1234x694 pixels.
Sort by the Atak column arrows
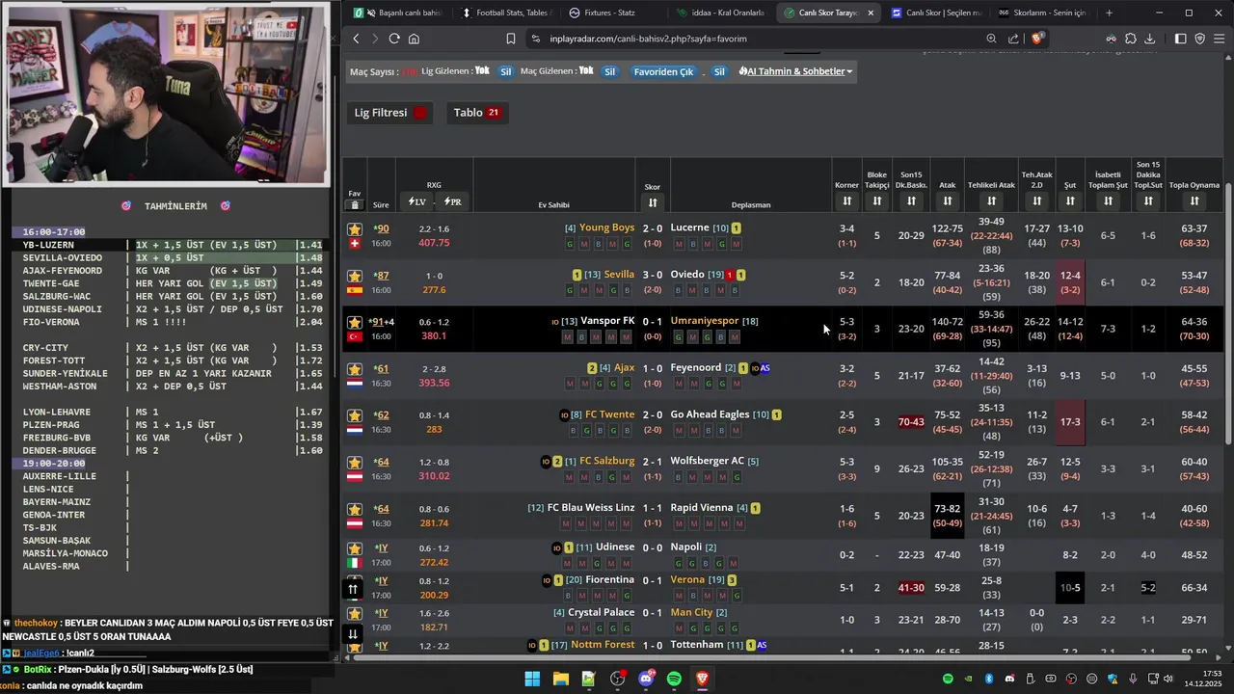948,200
